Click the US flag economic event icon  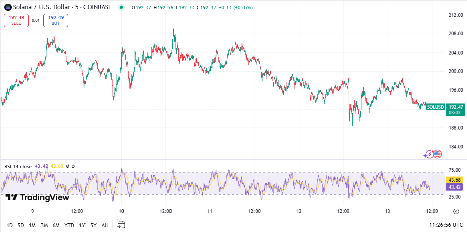[x=437, y=154]
